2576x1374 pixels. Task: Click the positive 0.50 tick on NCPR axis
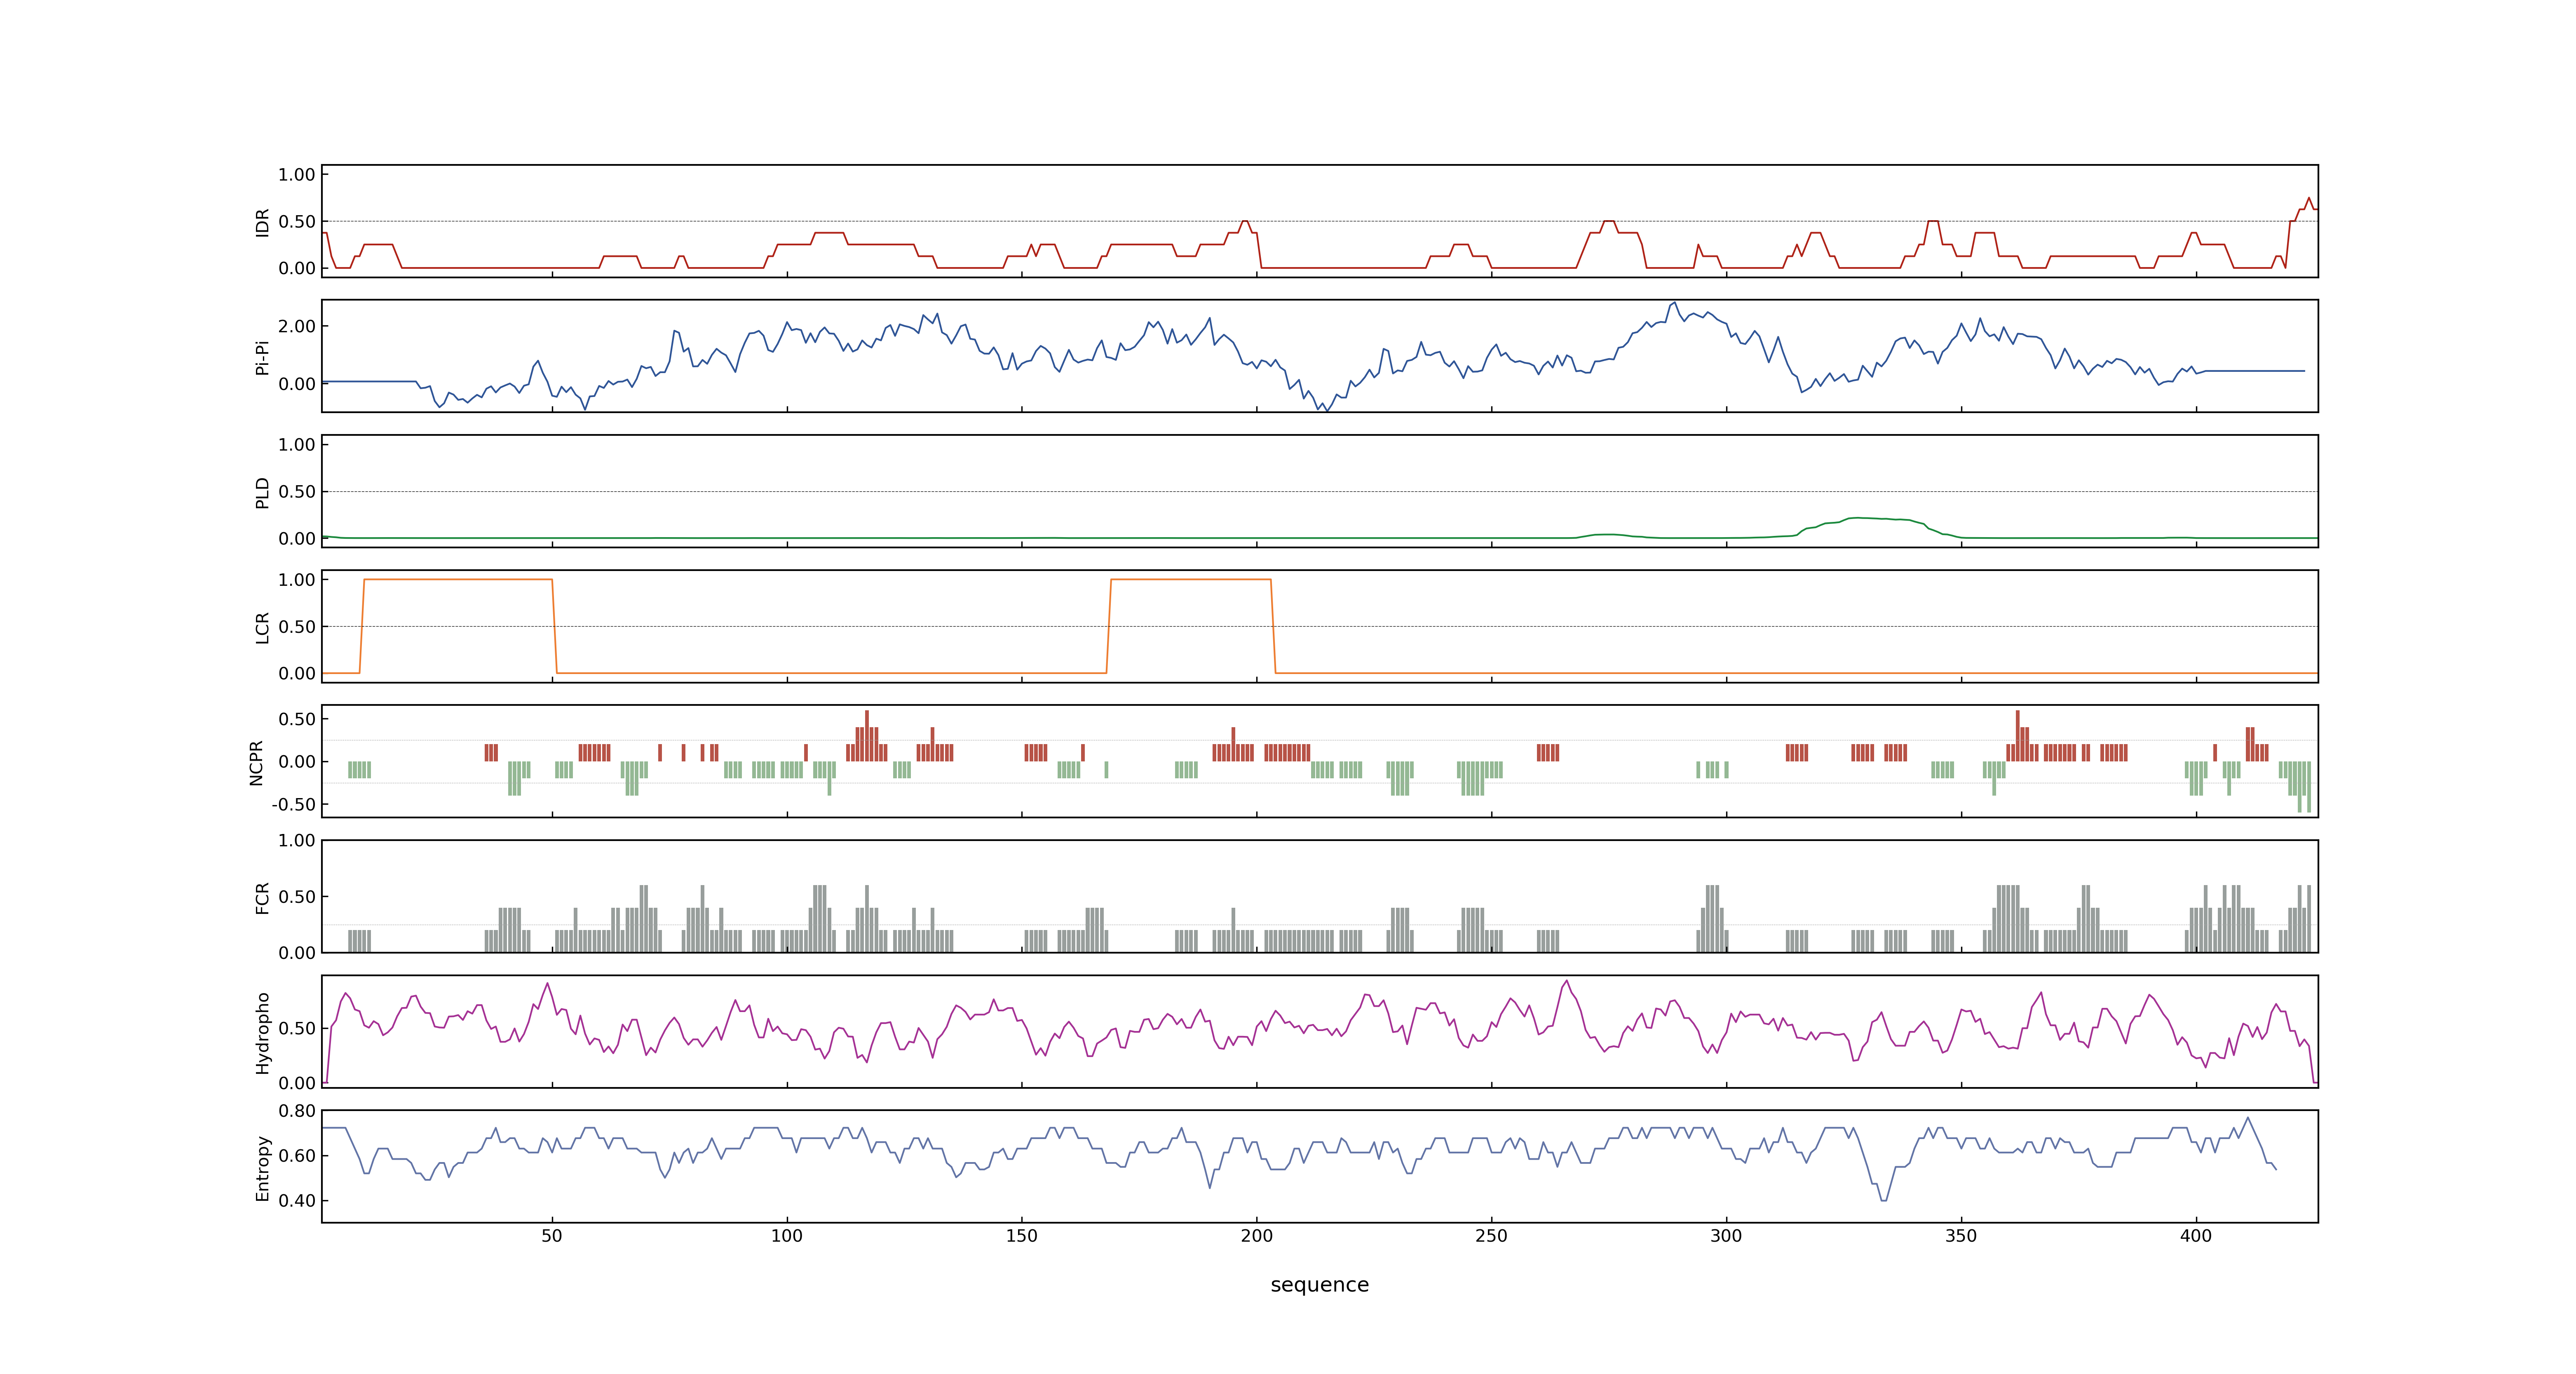[x=297, y=719]
